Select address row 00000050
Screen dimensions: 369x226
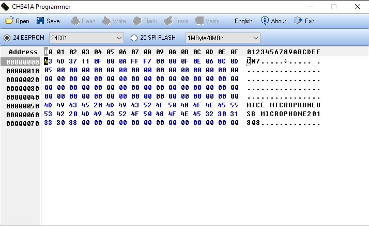(21, 105)
